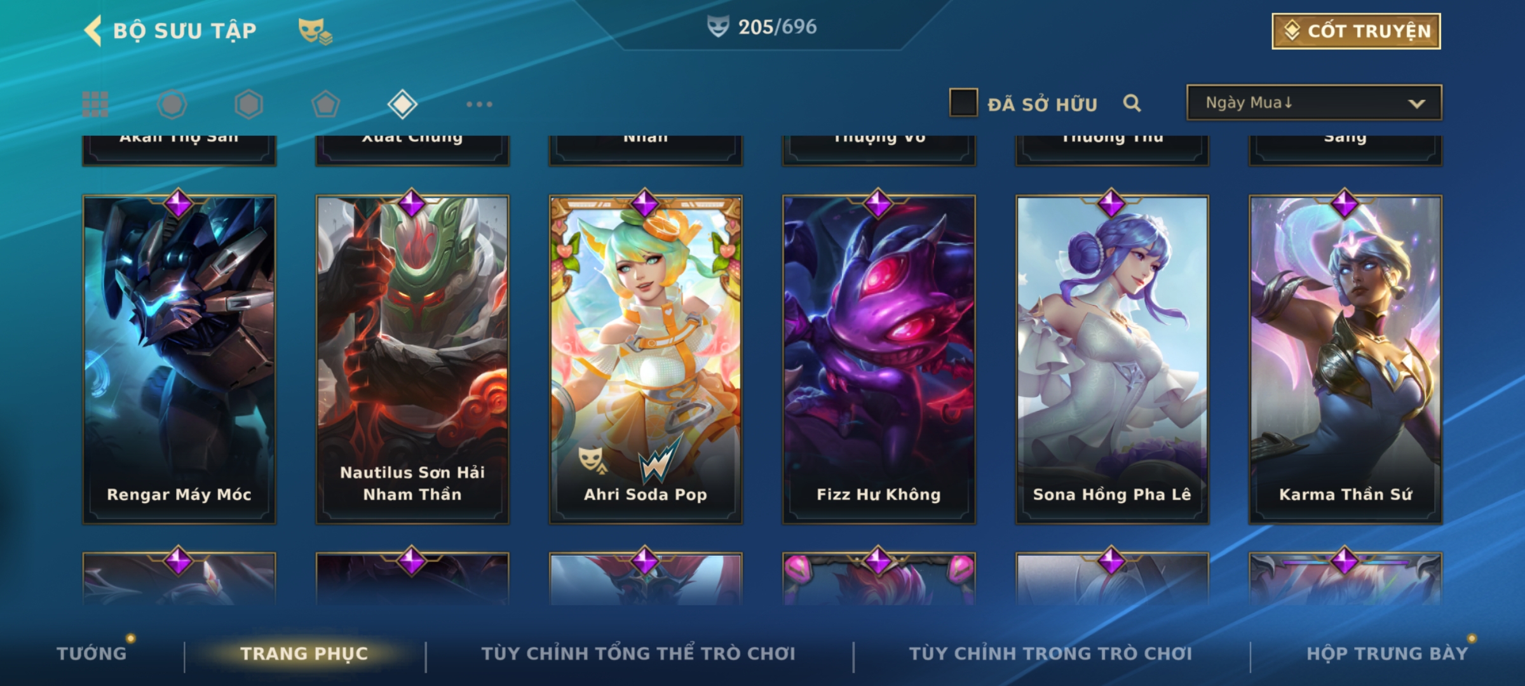Switch to Tùy Chỉnh Tổng Thể Trò Chơi tab
The height and width of the screenshot is (686, 1525).
point(638,654)
